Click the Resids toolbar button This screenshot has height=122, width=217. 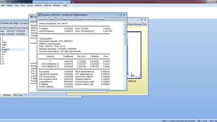101,19
